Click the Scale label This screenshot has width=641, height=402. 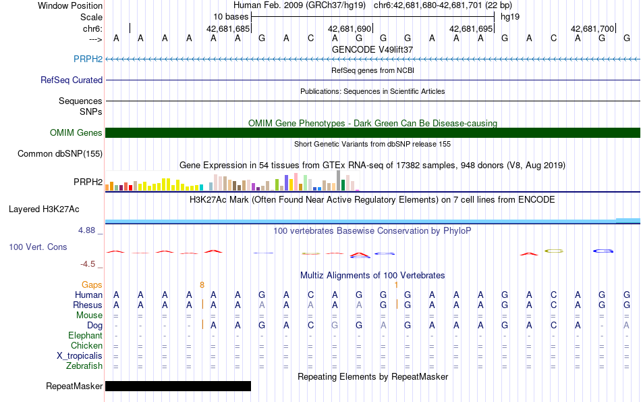coord(92,17)
